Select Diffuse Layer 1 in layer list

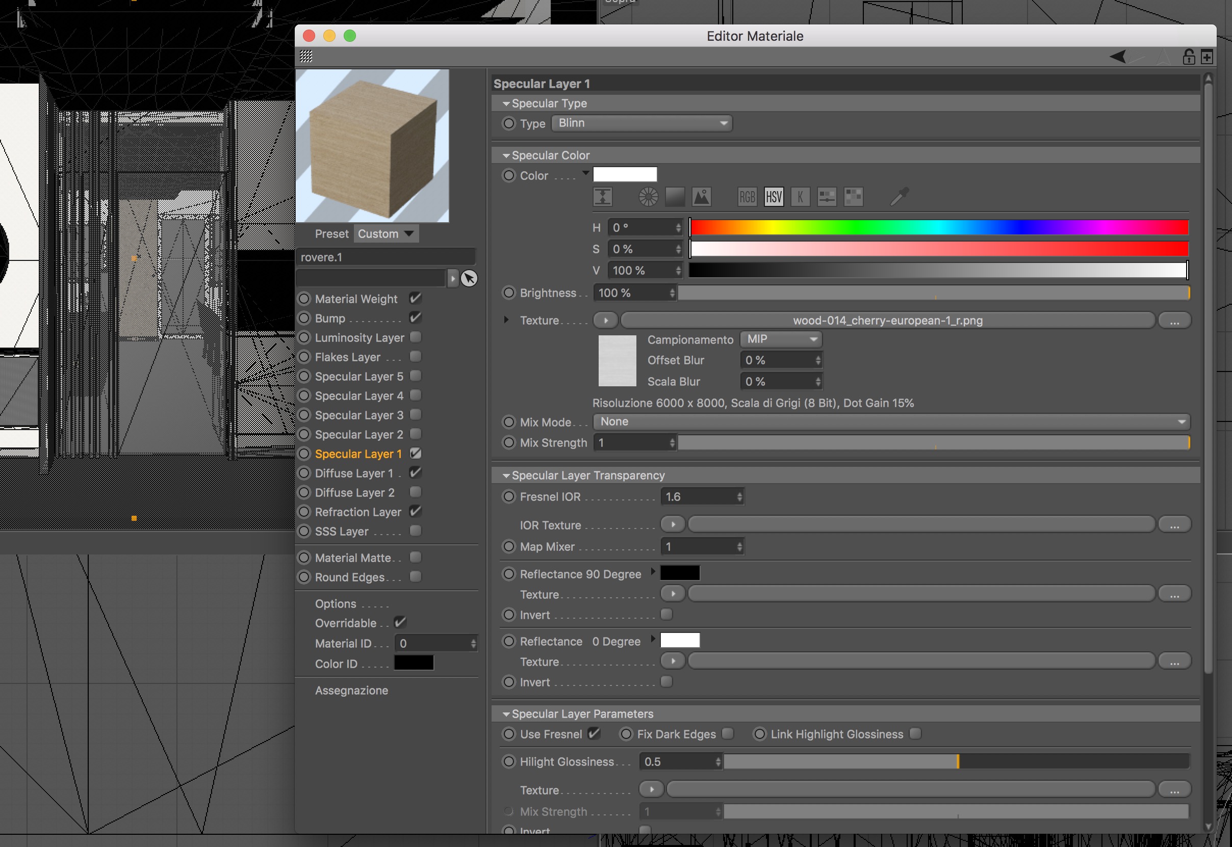354,473
